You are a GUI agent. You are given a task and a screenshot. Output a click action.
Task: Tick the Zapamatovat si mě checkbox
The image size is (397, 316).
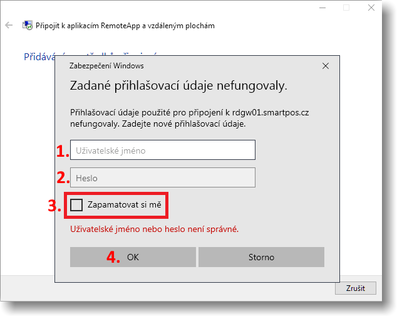[x=76, y=204]
